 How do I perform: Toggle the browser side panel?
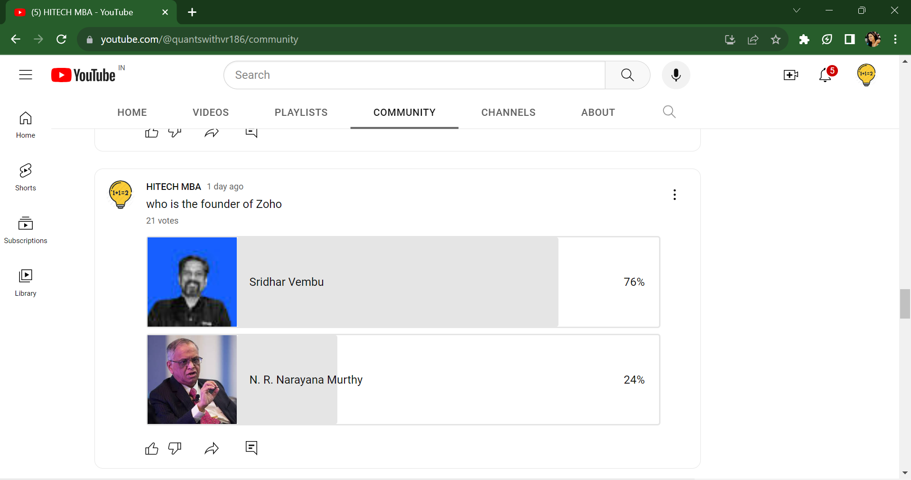(849, 39)
